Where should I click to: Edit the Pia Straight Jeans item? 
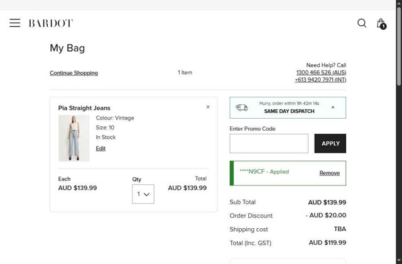pyautogui.click(x=100, y=148)
